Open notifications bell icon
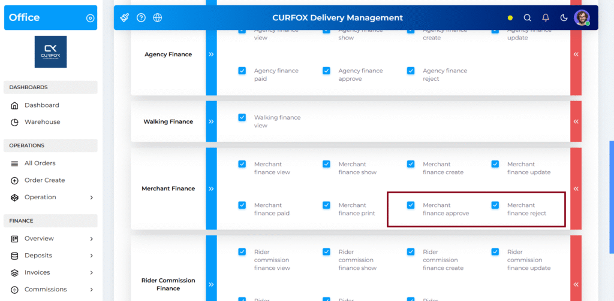614x301 pixels. (546, 18)
